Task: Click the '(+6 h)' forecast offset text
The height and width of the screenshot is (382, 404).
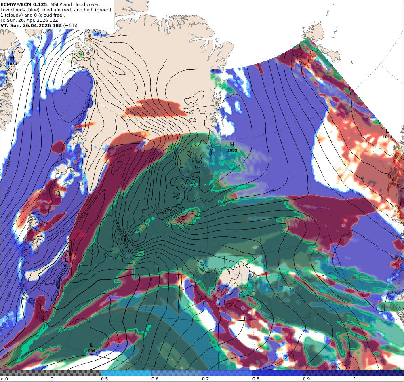Action: click(70, 25)
